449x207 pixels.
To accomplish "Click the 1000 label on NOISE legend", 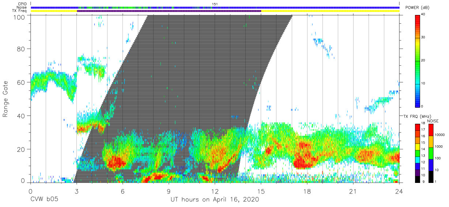I will tap(439, 146).
